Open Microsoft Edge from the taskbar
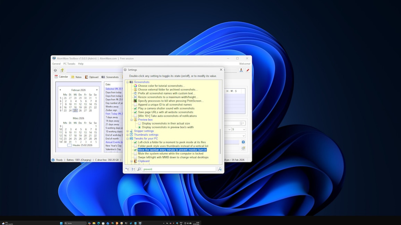The width and height of the screenshot is (401, 225). 99,223
